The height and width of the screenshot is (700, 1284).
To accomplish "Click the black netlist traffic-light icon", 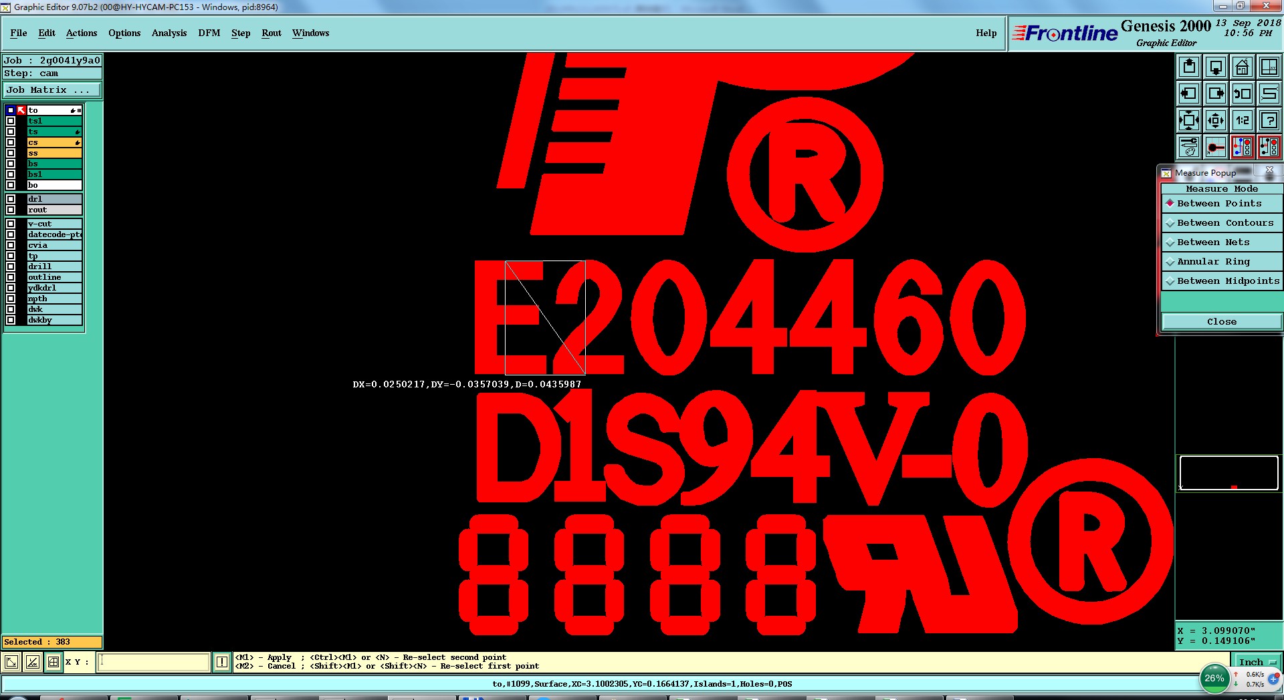I will point(1269,147).
